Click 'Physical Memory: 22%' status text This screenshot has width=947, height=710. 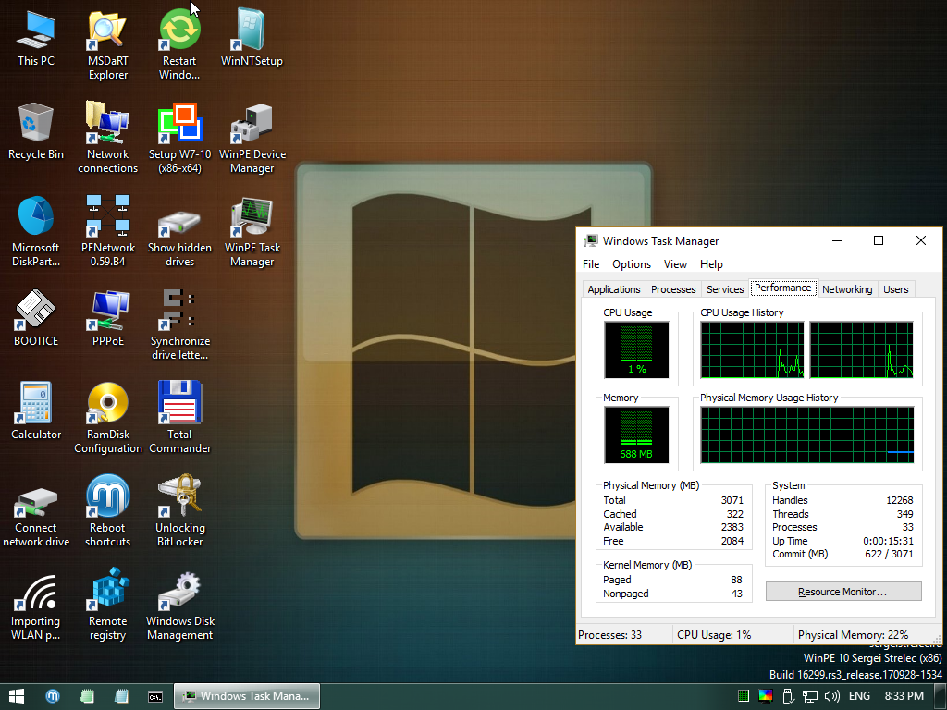(x=853, y=635)
